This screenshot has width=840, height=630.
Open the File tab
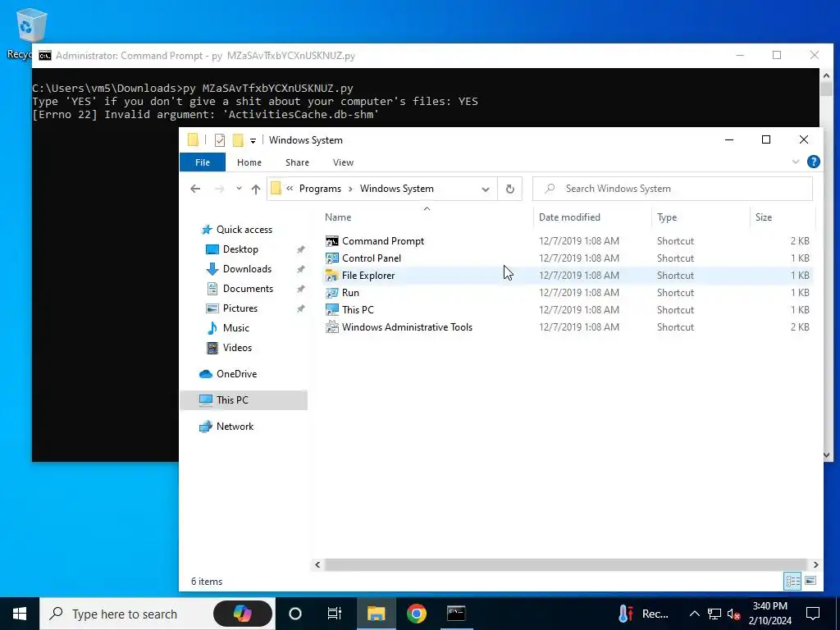(203, 162)
